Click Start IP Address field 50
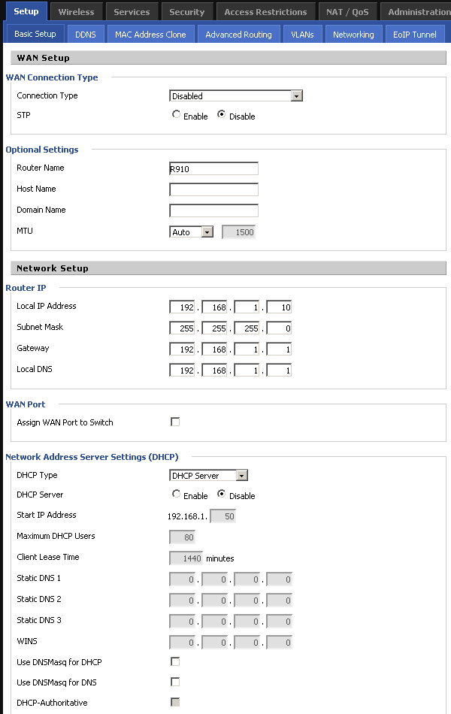Image resolution: width=451 pixels, height=714 pixels. tap(223, 516)
